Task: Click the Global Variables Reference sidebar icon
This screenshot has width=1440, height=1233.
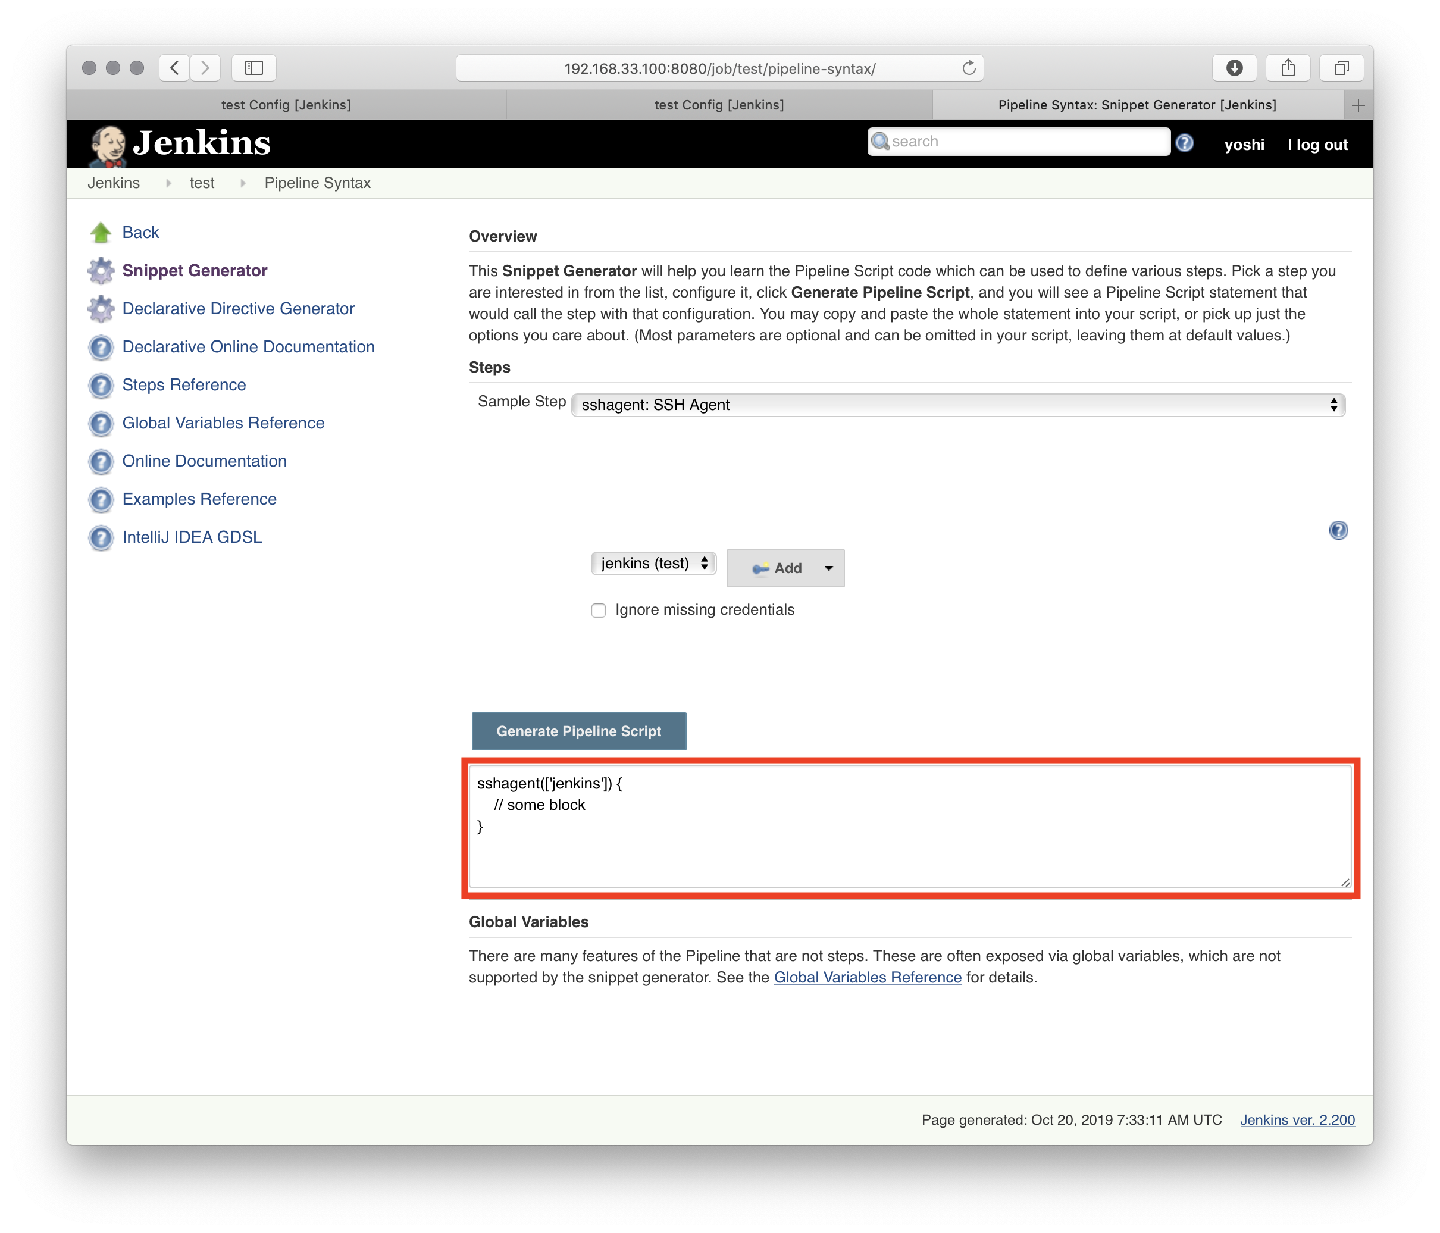Action: pyautogui.click(x=101, y=424)
